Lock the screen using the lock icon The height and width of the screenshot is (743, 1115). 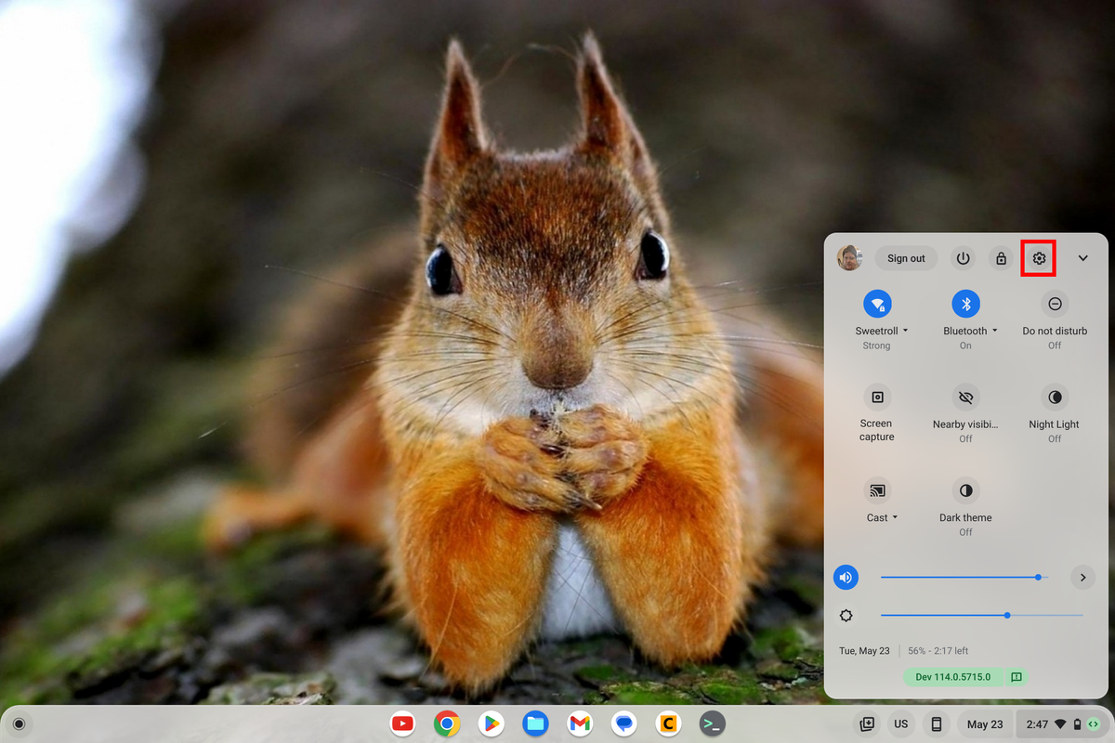tap(1001, 258)
